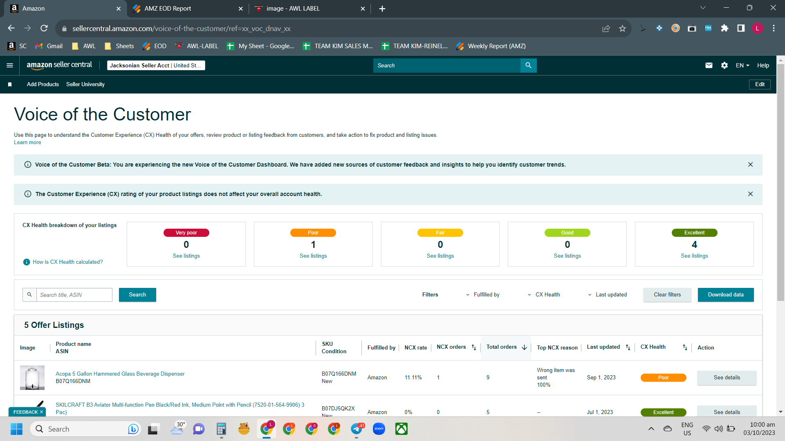785x441 pixels.
Task: Open the Add Products menu item
Action: click(43, 85)
